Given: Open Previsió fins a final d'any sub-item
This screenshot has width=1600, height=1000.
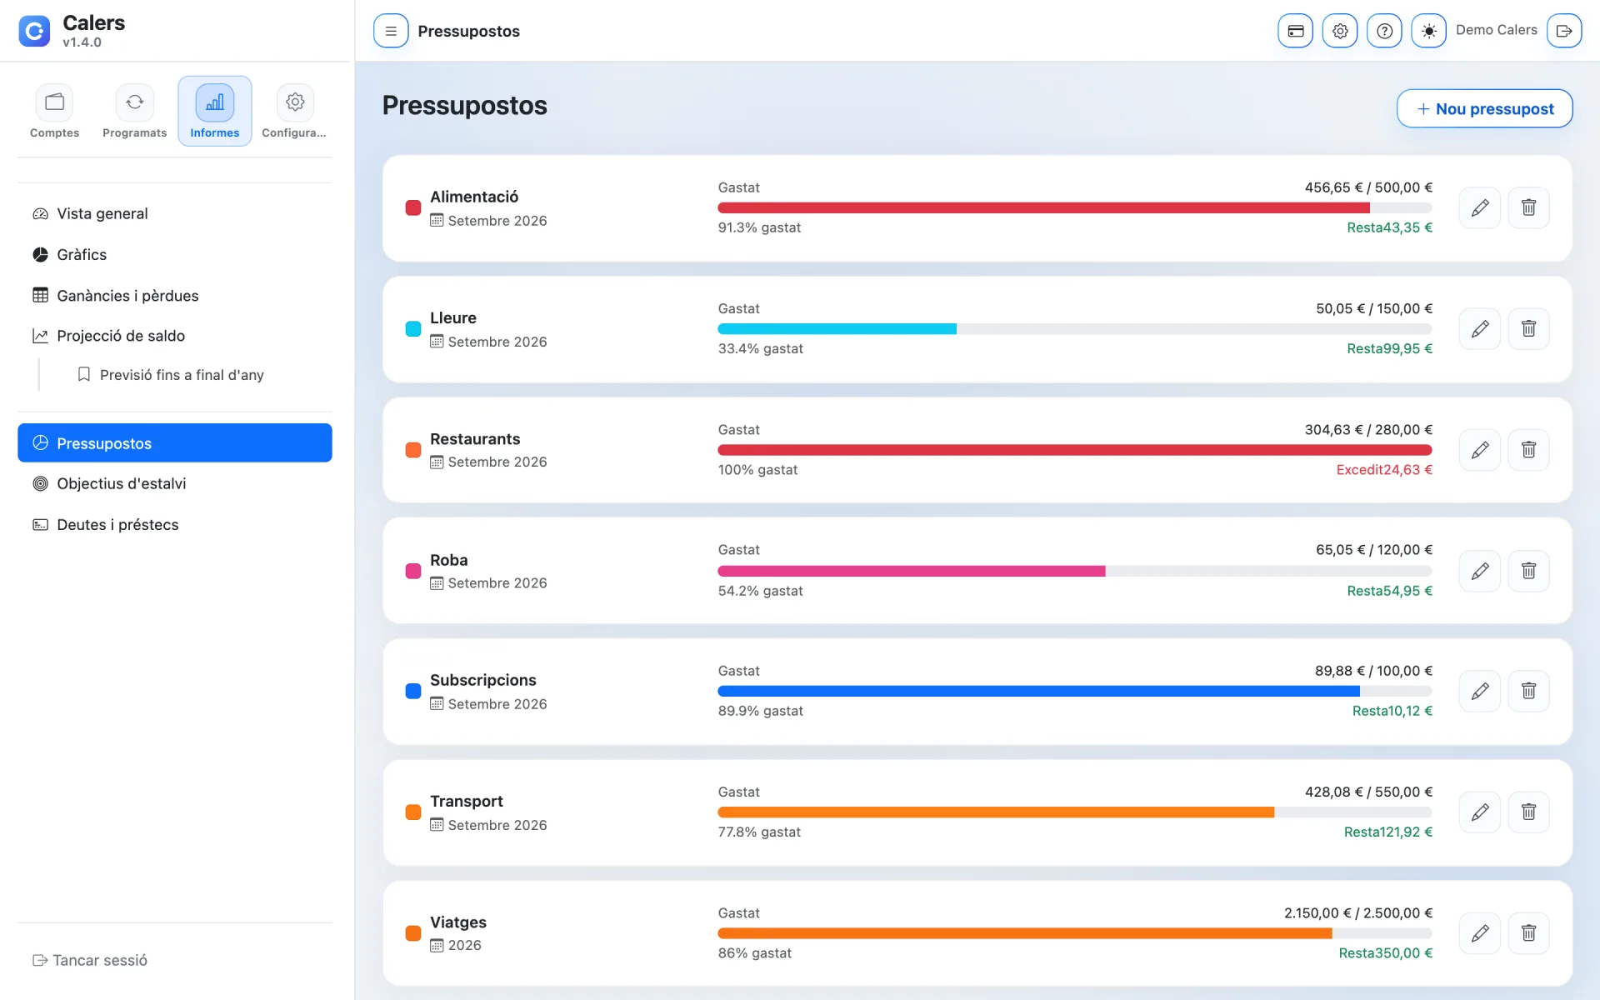Looking at the screenshot, I should pyautogui.click(x=182, y=375).
